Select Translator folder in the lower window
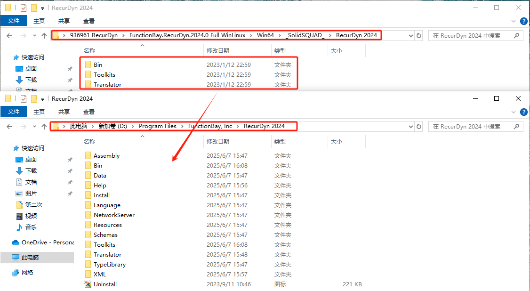 (x=107, y=254)
